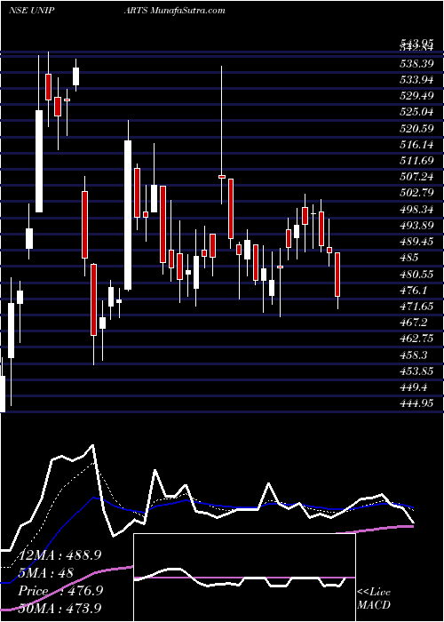This screenshot has width=444, height=622.
Task: Click the 520.59 price level label
Action: click(x=416, y=129)
